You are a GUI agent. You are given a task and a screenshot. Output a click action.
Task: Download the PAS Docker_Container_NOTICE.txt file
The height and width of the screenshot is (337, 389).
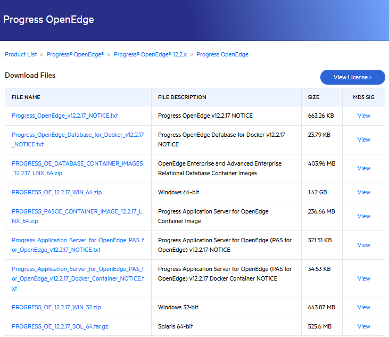click(78, 278)
